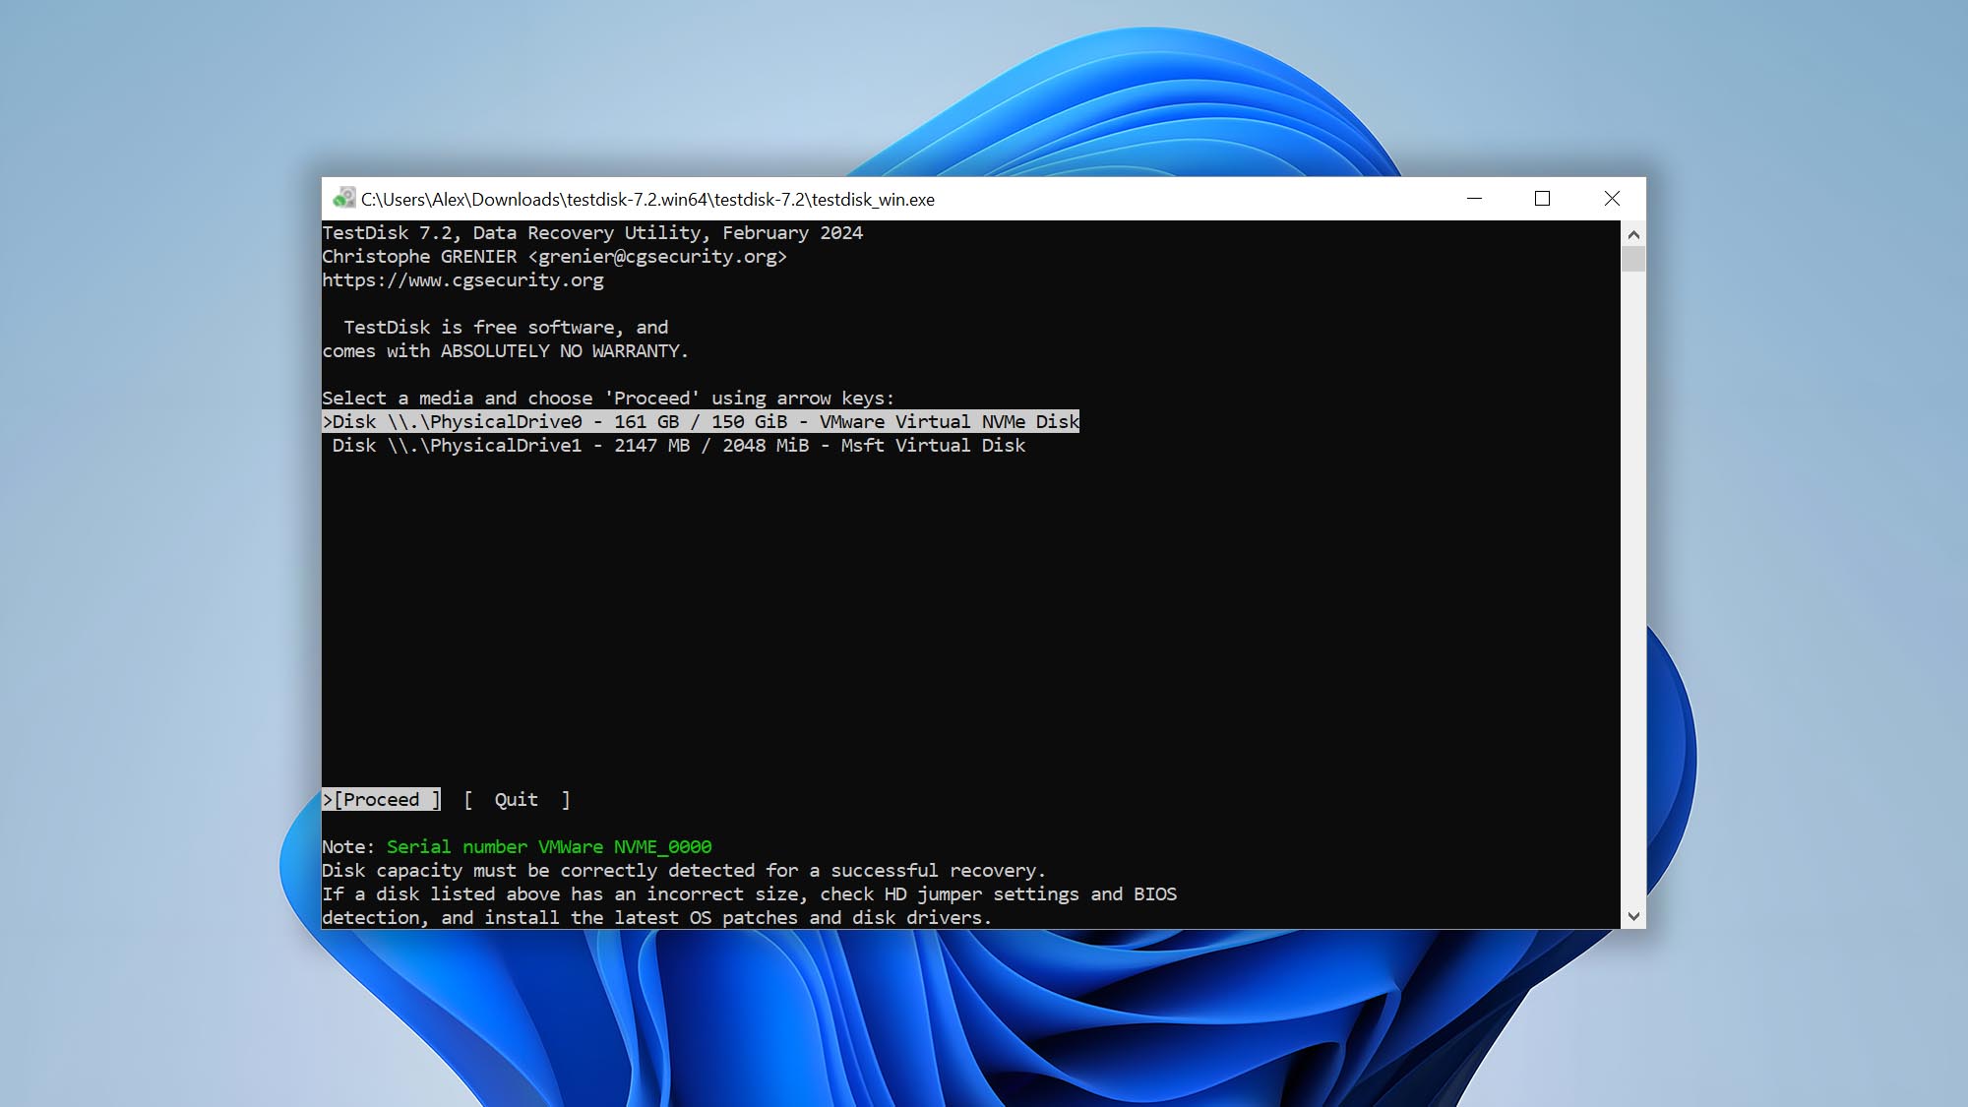Click the TestDisk 7.2 version header line

(x=592, y=232)
